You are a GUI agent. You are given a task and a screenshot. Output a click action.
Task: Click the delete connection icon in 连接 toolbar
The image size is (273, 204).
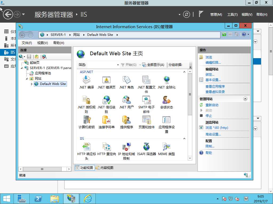[44, 57]
